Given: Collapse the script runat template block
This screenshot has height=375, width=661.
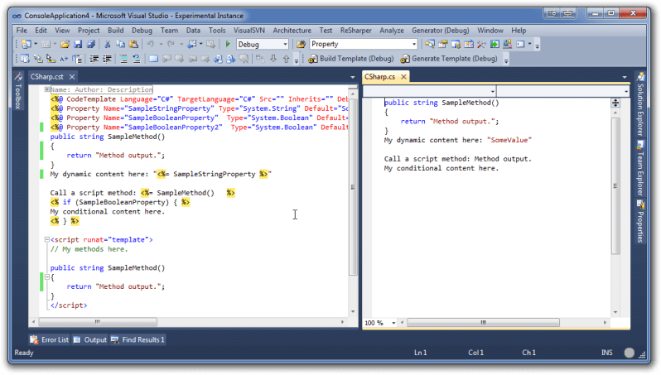Looking at the screenshot, I should pos(47,239).
